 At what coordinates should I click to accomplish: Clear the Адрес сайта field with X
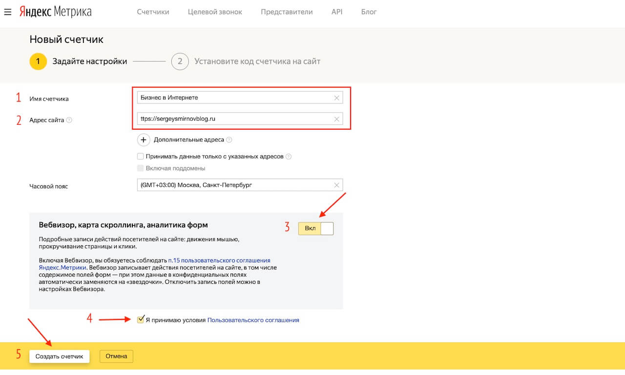(x=336, y=118)
